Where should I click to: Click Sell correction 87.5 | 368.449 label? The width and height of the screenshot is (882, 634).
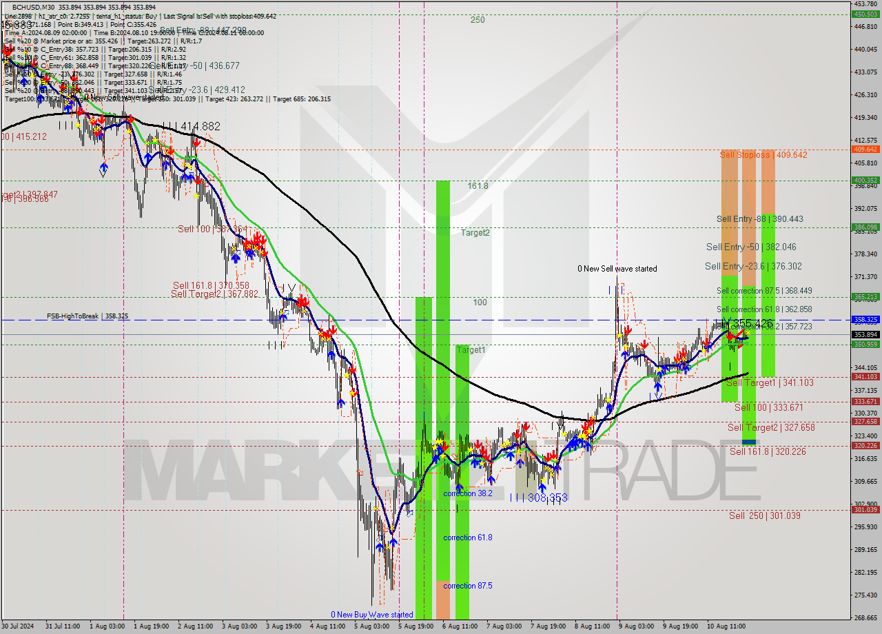click(764, 291)
